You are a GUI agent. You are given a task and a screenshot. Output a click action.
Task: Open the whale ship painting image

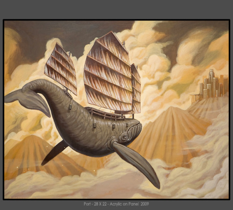(116, 110)
